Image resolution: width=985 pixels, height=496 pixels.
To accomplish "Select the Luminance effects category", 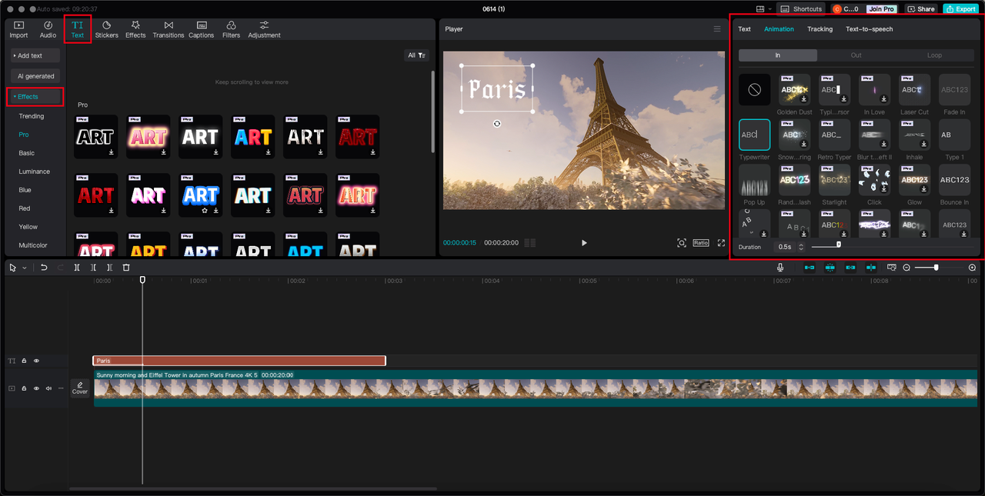I will tap(35, 171).
